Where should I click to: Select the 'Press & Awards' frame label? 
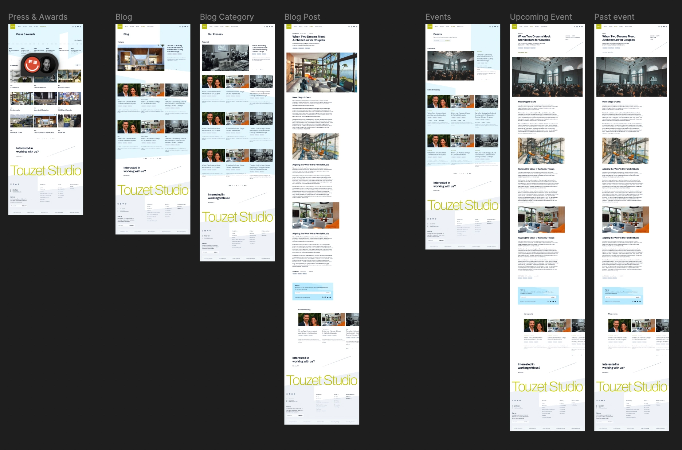pos(38,17)
